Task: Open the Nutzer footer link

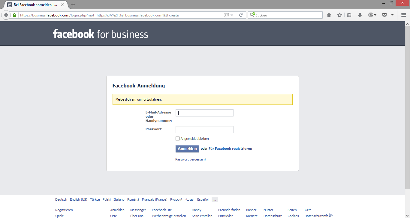Action: 268,210
